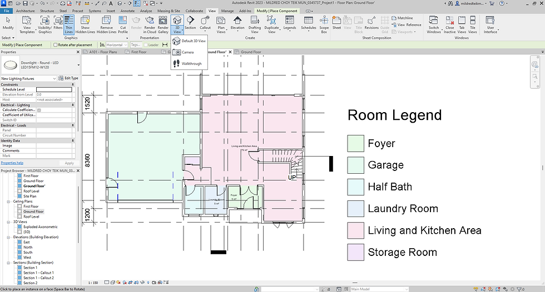The image size is (545, 292).
Task: Switch to the First Floor view tab
Action: pos(138,52)
